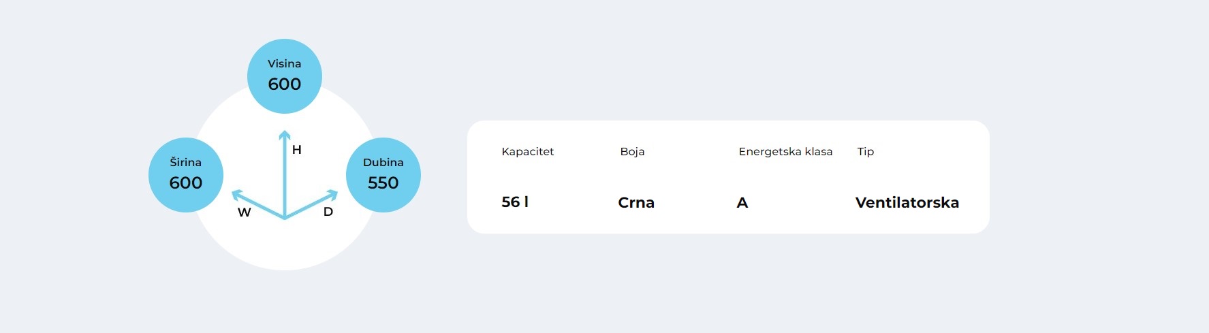The width and height of the screenshot is (1209, 333).
Task: Click the W arrow pointing left
Action: click(257, 204)
